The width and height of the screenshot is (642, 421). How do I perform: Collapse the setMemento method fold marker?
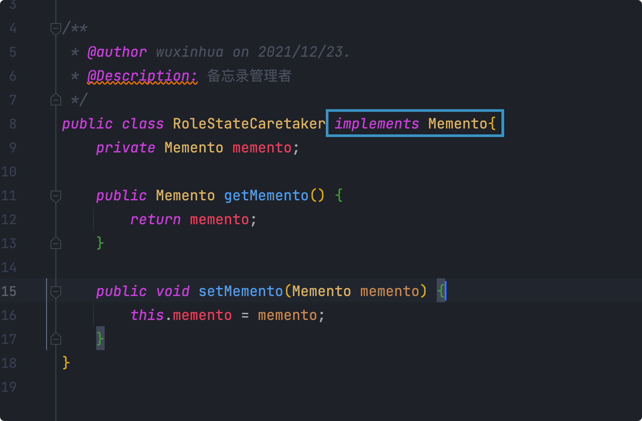56,292
